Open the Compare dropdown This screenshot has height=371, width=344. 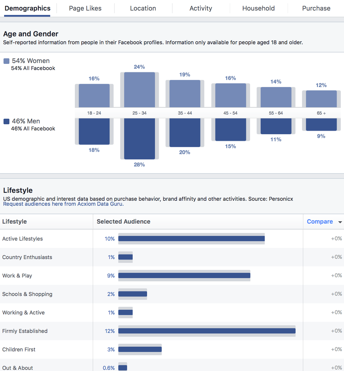point(320,222)
